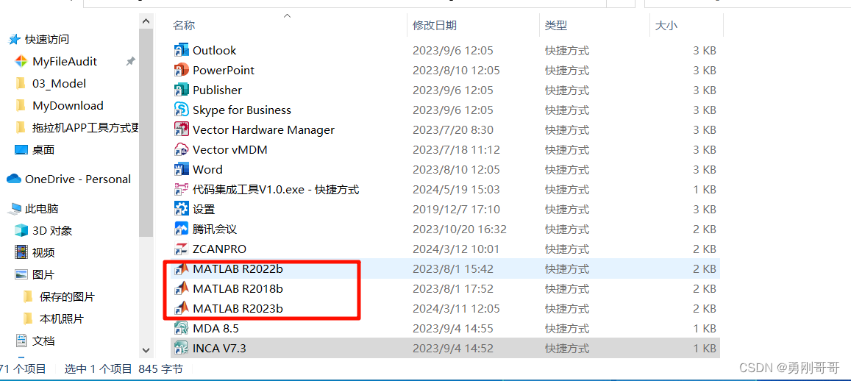Select Vector Hardware Manager icon
The width and height of the screenshot is (851, 381).
pyautogui.click(x=181, y=129)
